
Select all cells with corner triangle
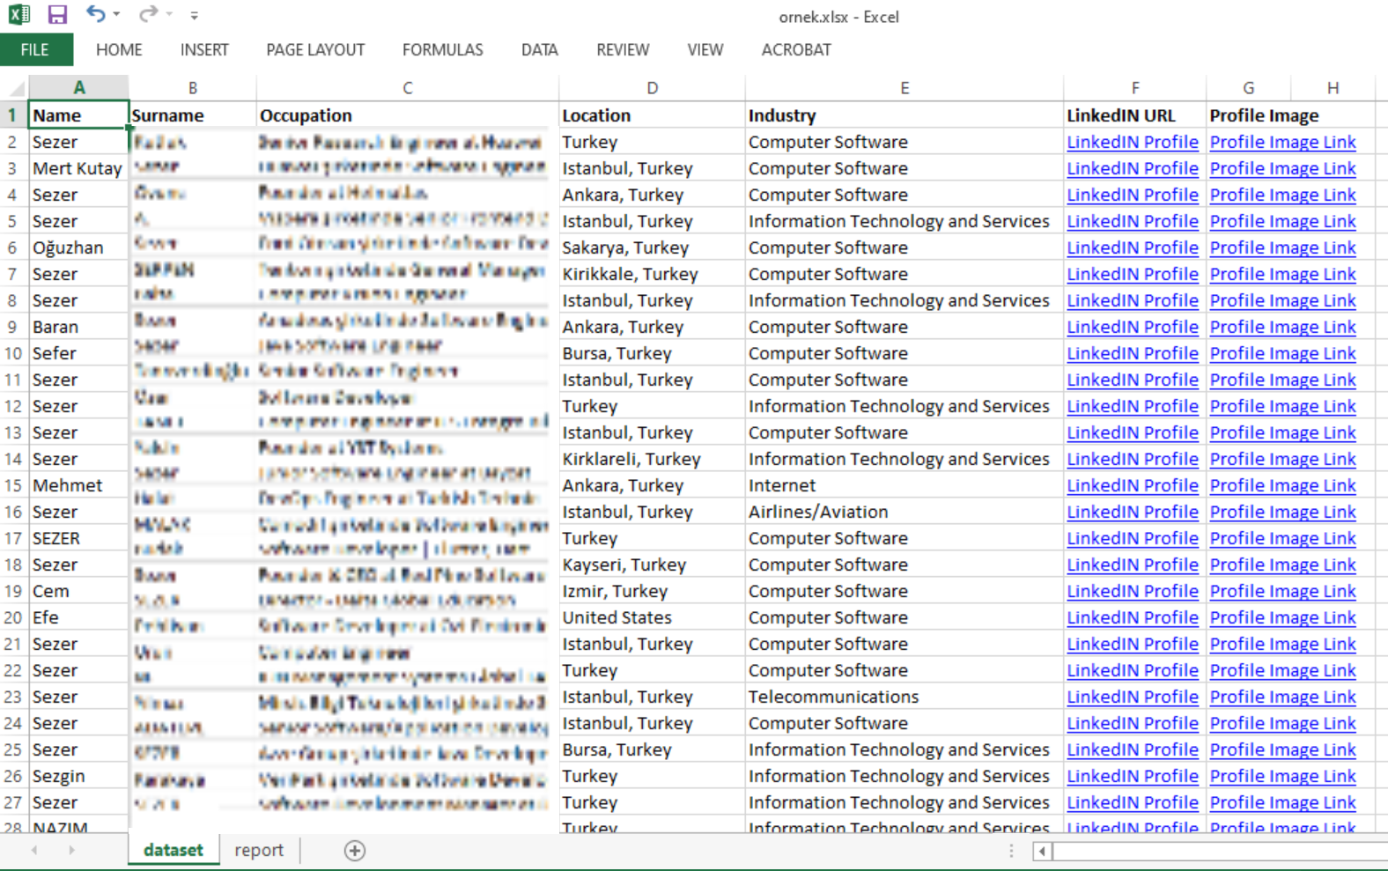[x=15, y=88]
